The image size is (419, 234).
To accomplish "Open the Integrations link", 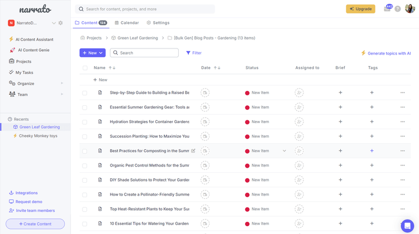I will pyautogui.click(x=23, y=193).
